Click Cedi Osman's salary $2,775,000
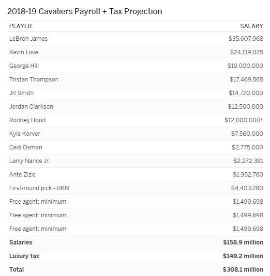 pyautogui.click(x=247, y=147)
